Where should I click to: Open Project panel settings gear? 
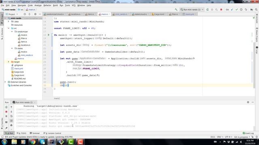35,14
